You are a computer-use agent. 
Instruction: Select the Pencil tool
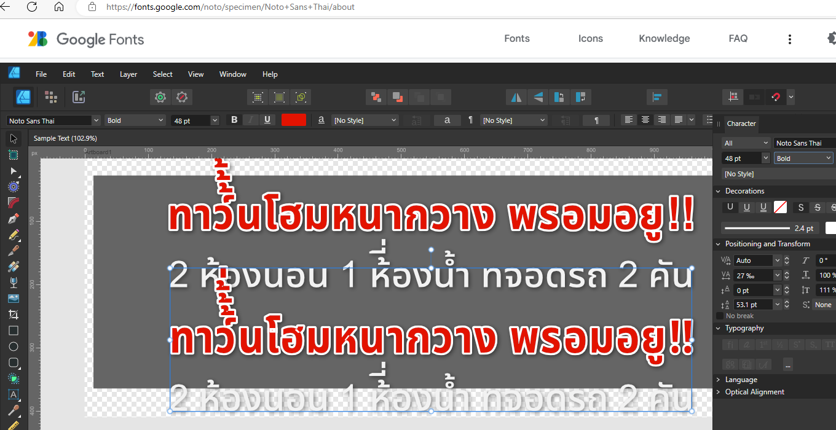(x=14, y=235)
